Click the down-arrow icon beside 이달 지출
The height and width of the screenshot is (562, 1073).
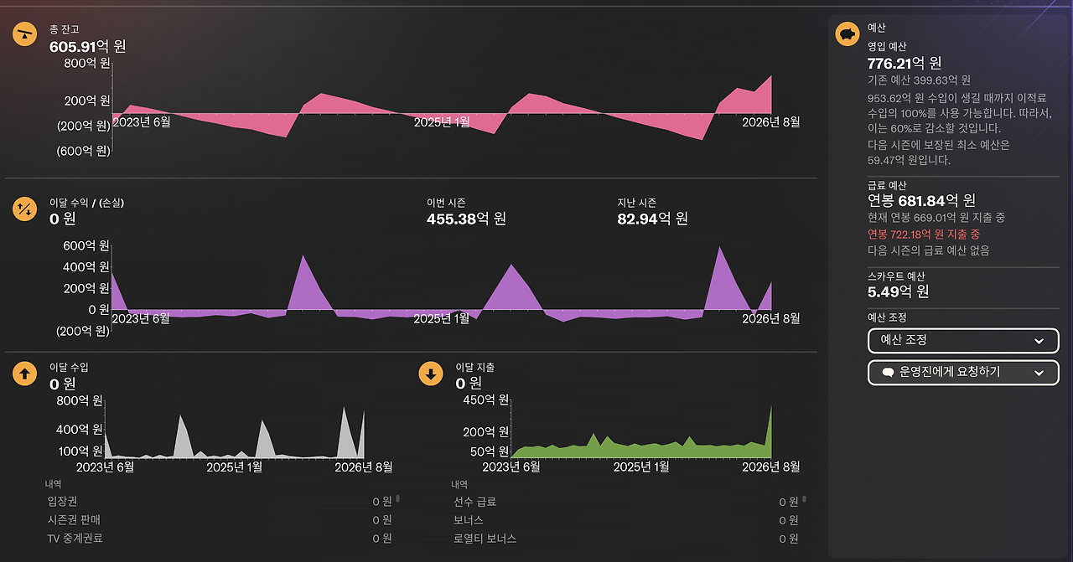[x=430, y=374]
